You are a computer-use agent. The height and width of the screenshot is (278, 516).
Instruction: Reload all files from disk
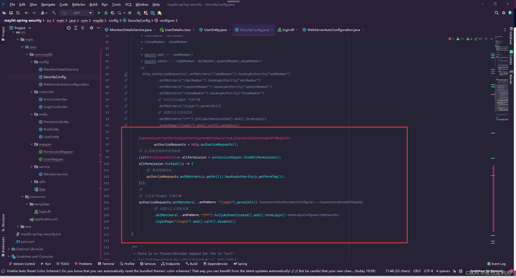pyautogui.click(x=18, y=13)
